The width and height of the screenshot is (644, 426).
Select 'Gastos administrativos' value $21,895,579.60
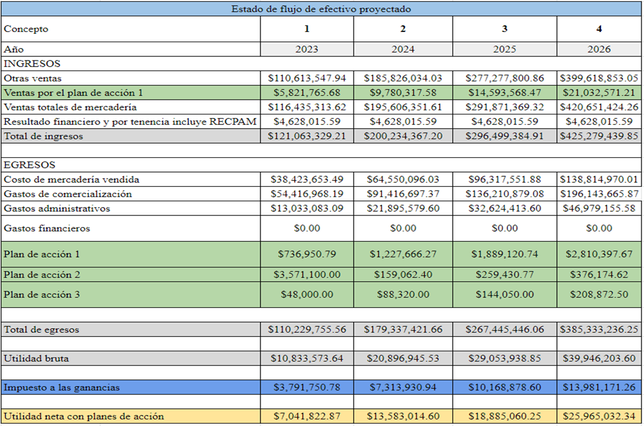403,208
